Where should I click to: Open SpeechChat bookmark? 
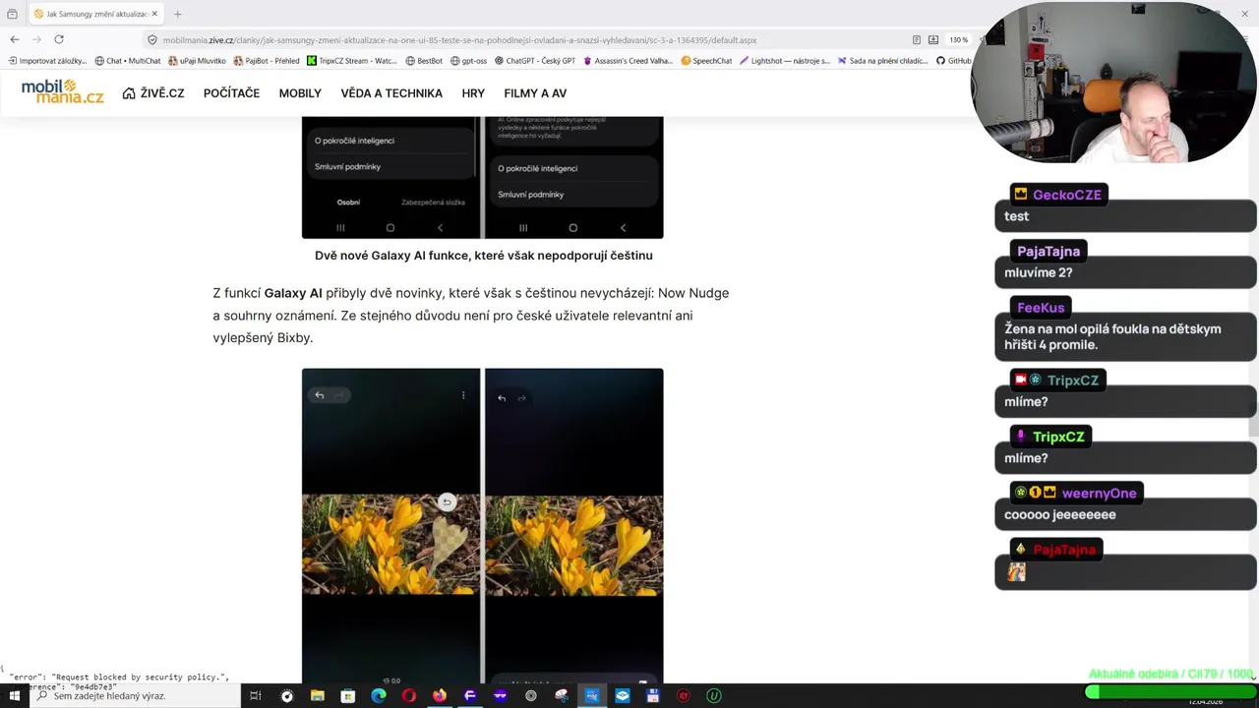click(x=706, y=61)
